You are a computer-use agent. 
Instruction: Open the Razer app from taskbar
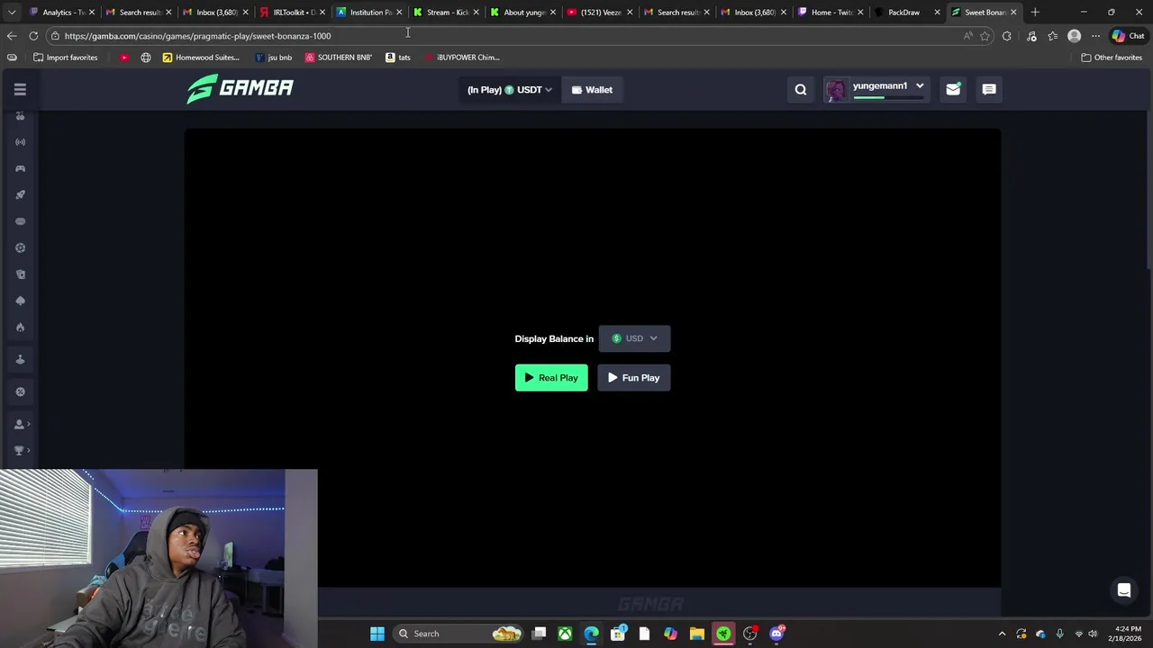(x=723, y=634)
